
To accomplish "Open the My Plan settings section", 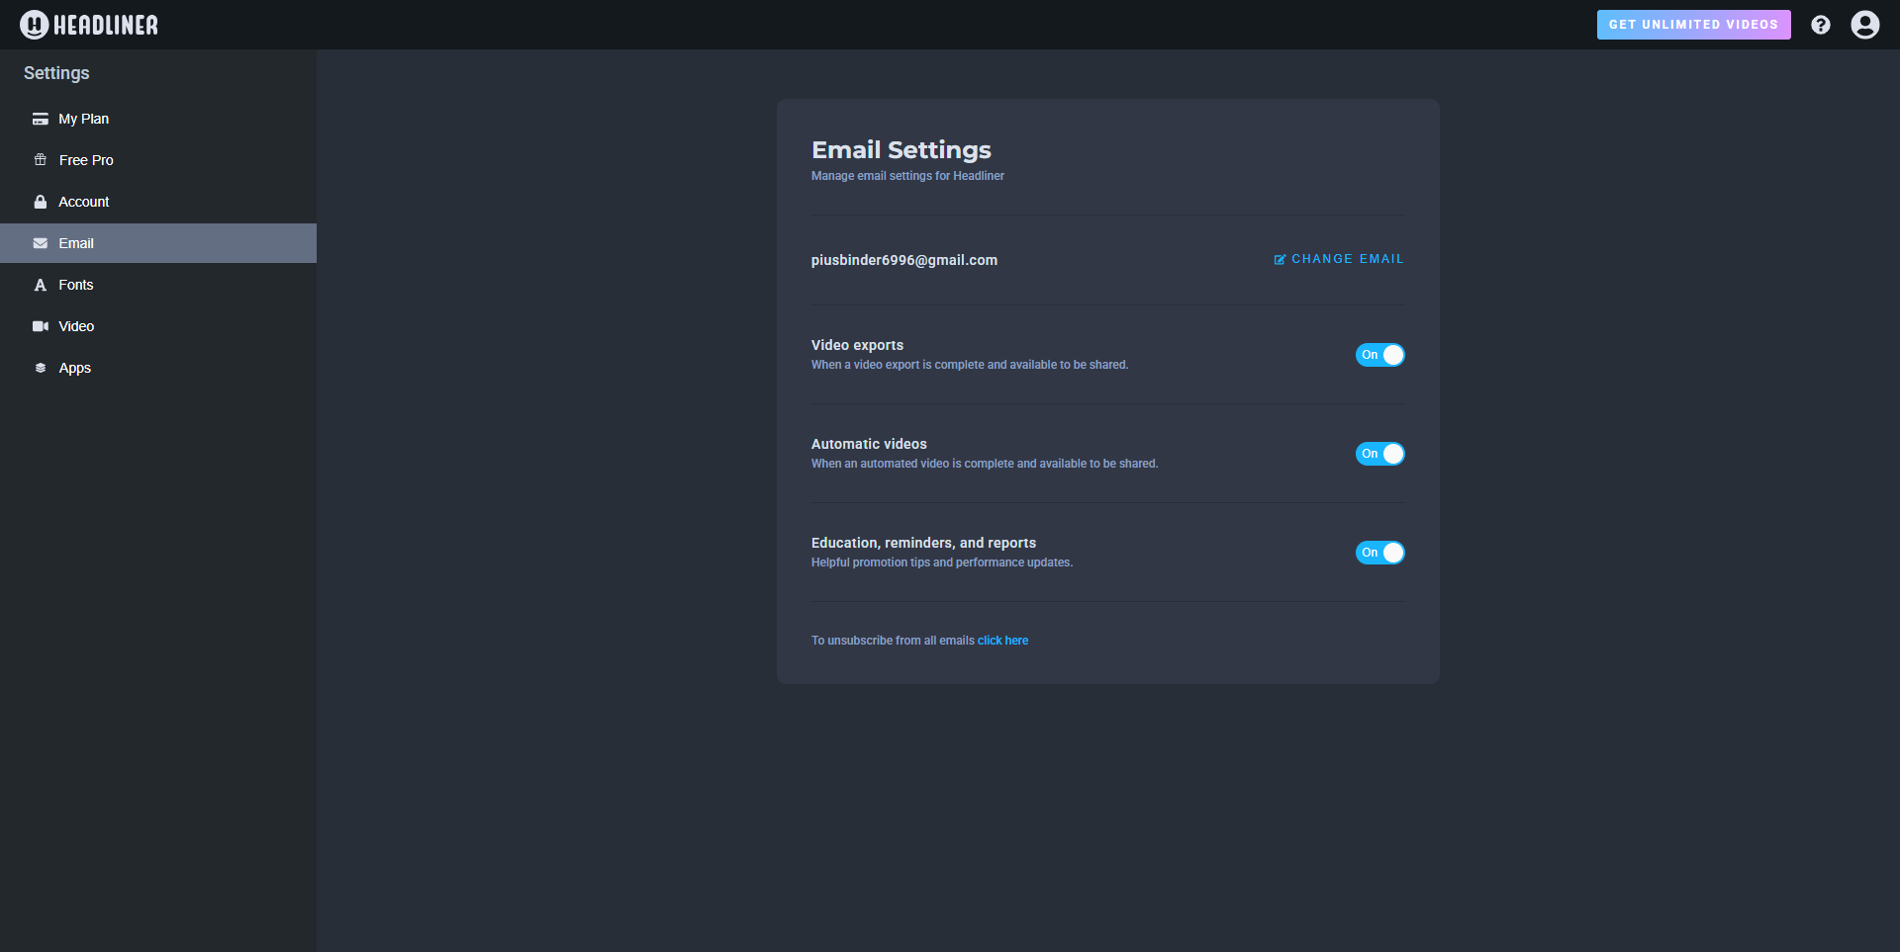I will [84, 119].
